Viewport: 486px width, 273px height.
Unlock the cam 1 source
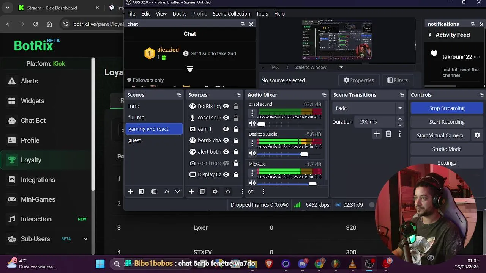[236, 129]
